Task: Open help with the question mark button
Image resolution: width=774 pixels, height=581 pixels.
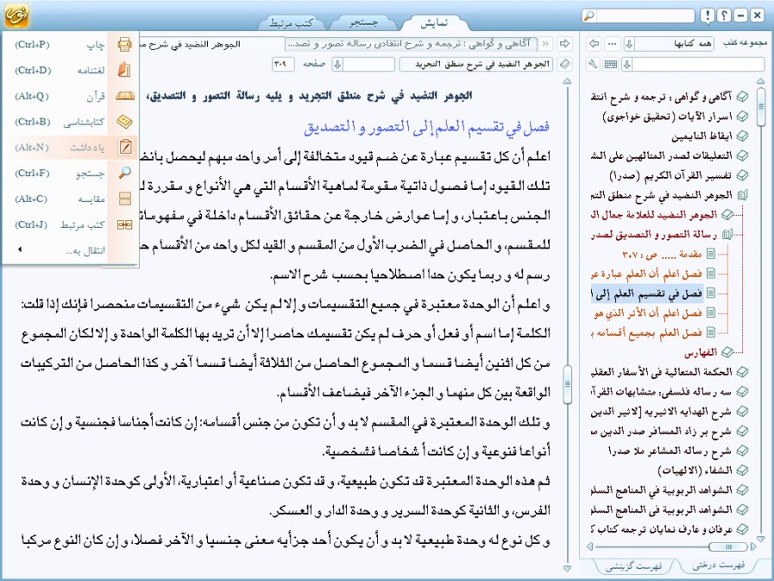Action: [x=724, y=15]
